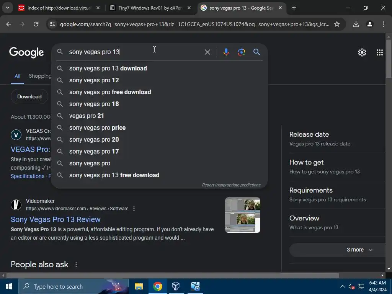The image size is (392, 294).
Task: Clear the search box with the X
Action: point(207,52)
